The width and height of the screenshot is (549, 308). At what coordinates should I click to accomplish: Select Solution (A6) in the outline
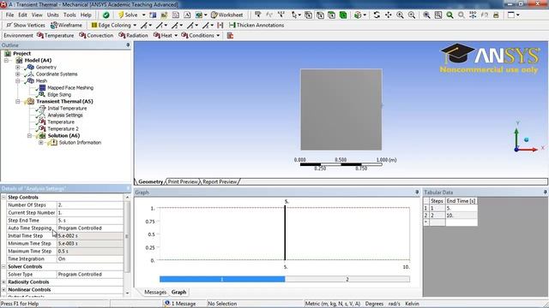click(x=63, y=135)
